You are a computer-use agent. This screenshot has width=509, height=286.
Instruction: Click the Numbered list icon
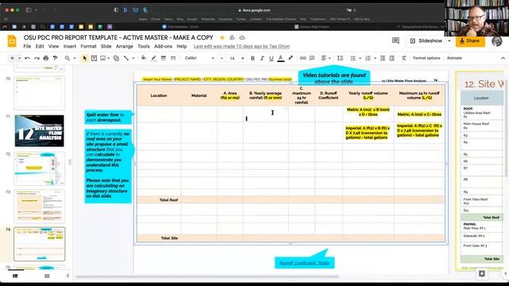coord(367,58)
